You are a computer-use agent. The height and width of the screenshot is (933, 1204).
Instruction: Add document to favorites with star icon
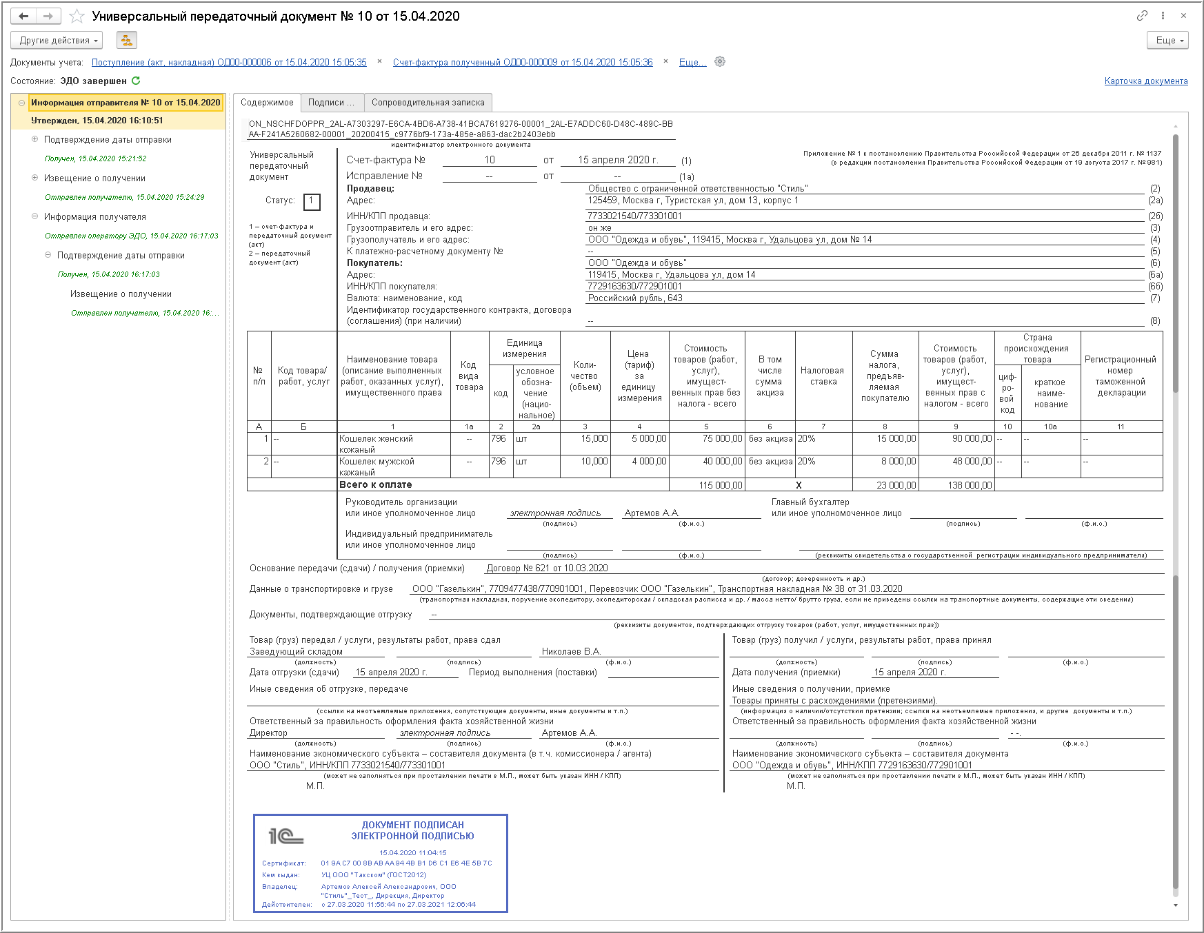pyautogui.click(x=77, y=16)
